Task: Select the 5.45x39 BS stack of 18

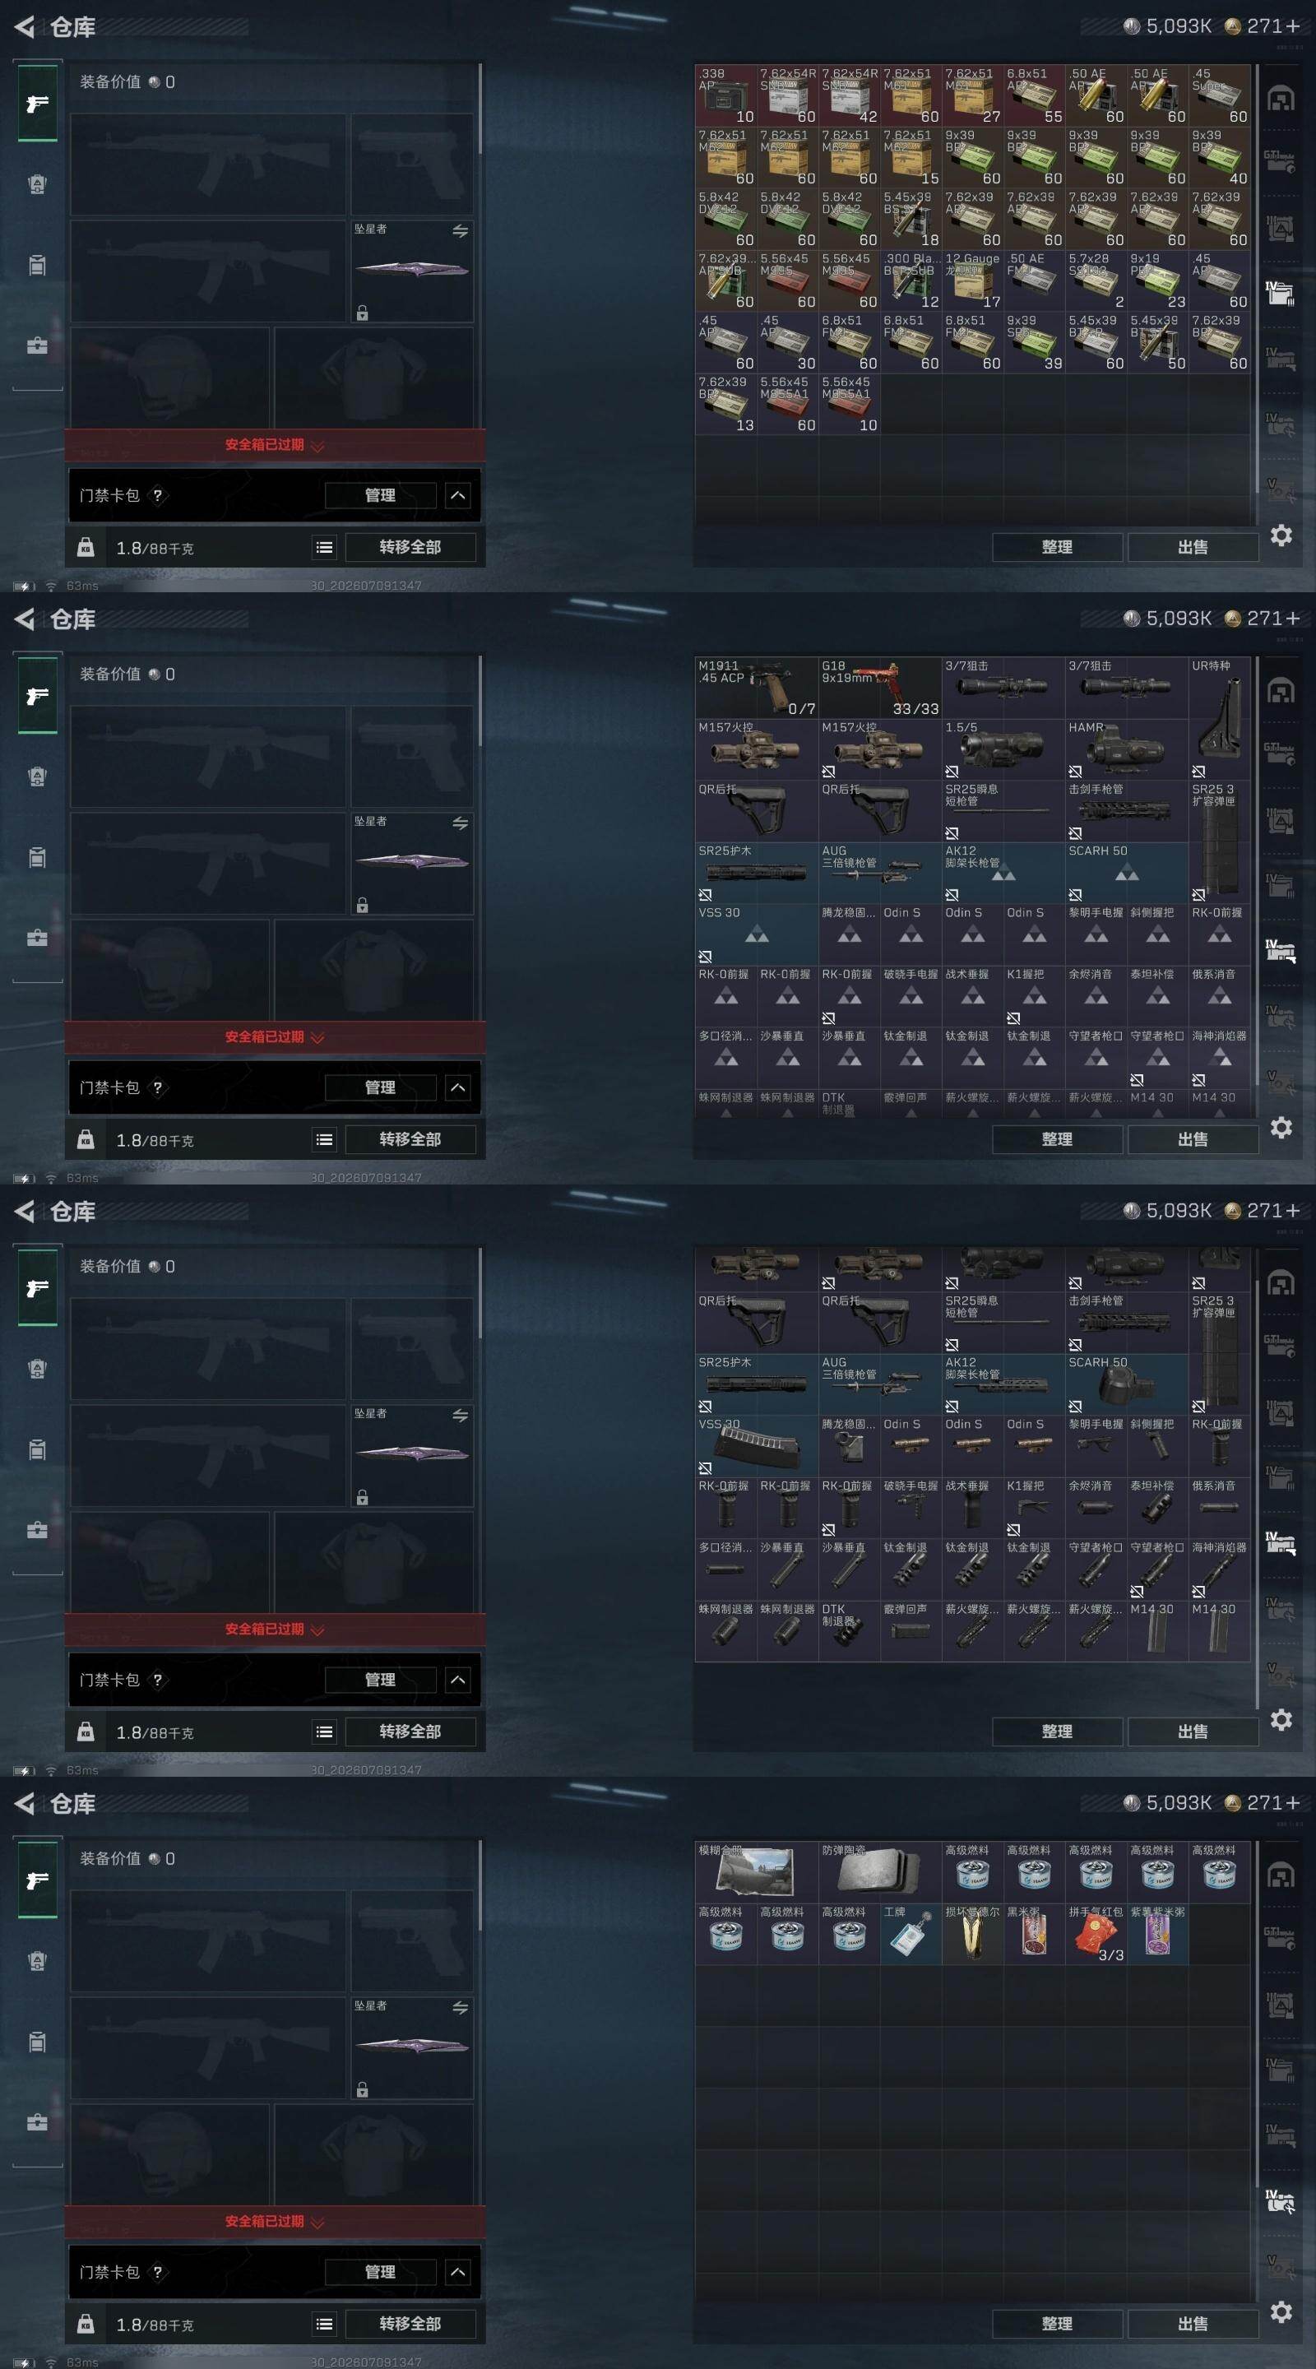Action: coord(911,219)
